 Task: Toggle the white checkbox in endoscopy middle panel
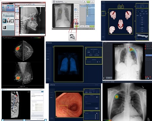[97, 97]
